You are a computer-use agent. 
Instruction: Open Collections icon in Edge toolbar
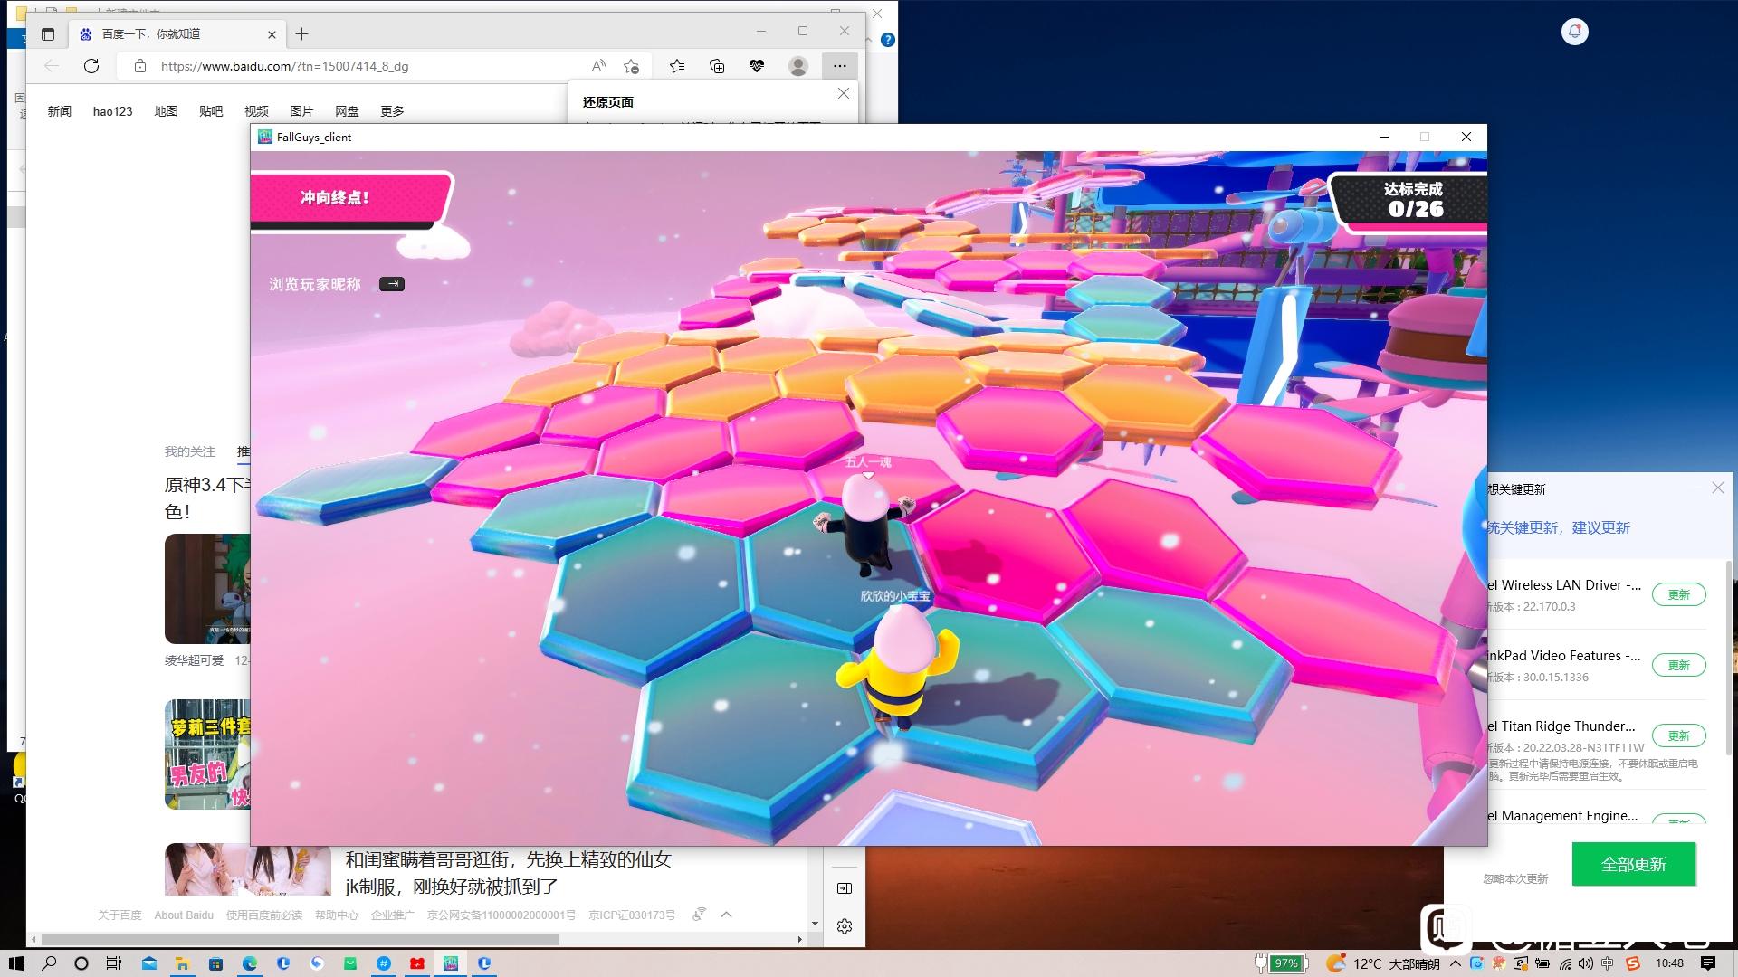[x=717, y=66]
